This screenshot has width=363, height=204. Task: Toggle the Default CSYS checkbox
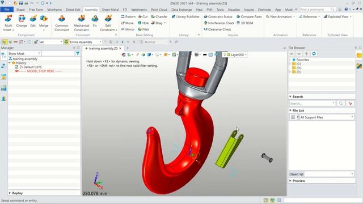(16, 67)
